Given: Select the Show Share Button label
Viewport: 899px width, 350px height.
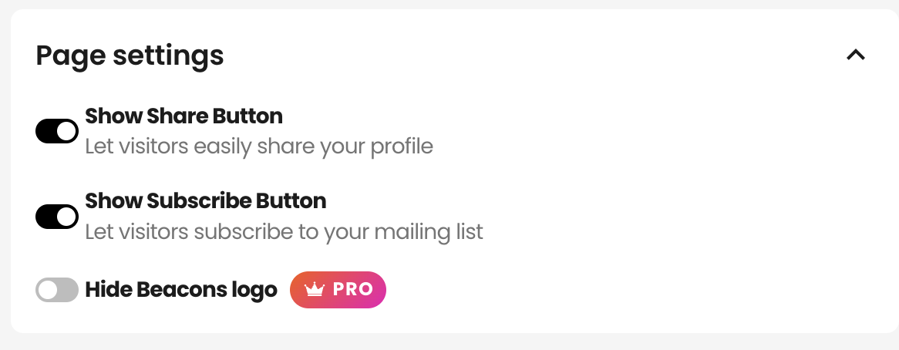Looking at the screenshot, I should pos(184,116).
